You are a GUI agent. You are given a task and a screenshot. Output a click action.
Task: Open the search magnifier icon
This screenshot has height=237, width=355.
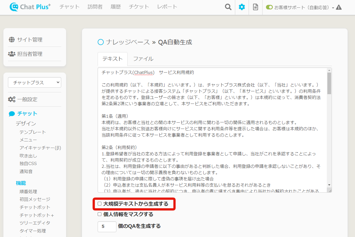(228, 7)
